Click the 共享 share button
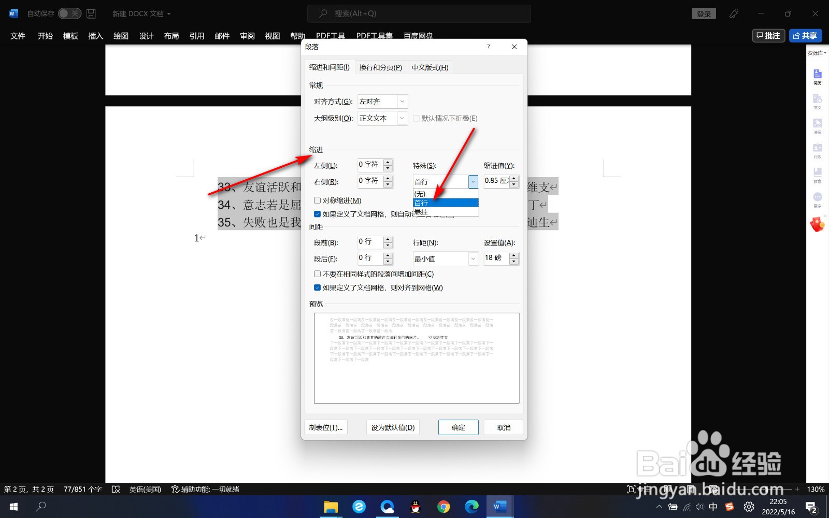Viewport: 829px width, 518px height. 806,36
